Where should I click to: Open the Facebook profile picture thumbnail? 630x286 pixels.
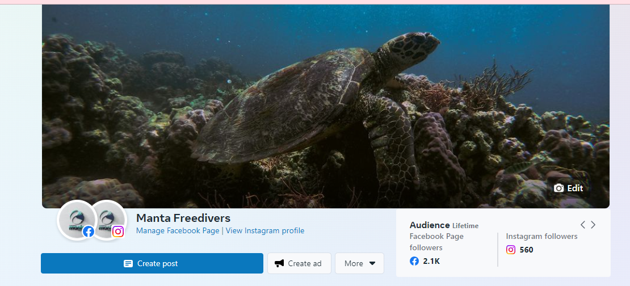coord(77,220)
